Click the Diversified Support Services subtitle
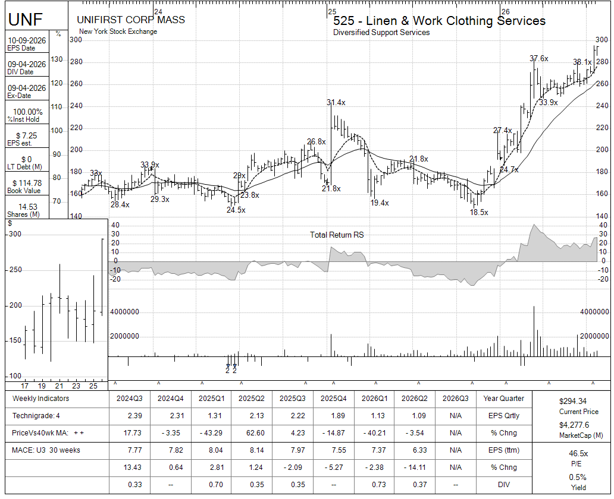This screenshot has width=614, height=499. pos(381,33)
